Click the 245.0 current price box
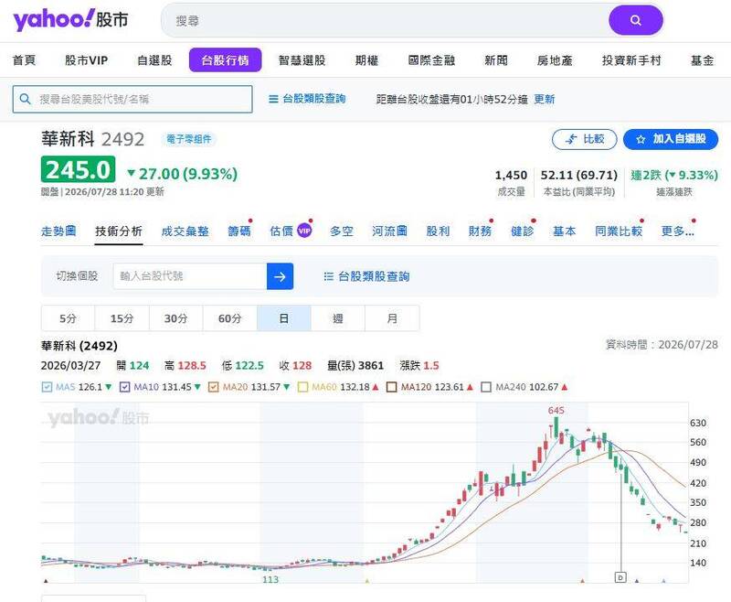Screen dimensions: 731x602 (78, 169)
